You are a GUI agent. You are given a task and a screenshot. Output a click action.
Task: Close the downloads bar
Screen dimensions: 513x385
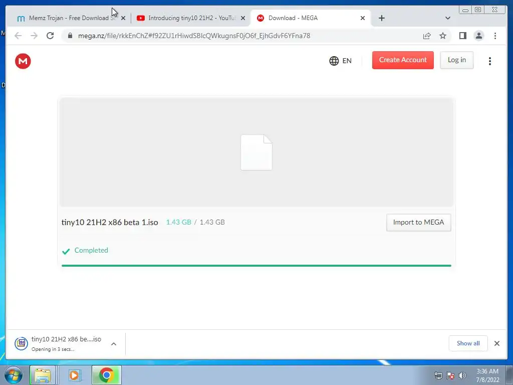tap(496, 343)
